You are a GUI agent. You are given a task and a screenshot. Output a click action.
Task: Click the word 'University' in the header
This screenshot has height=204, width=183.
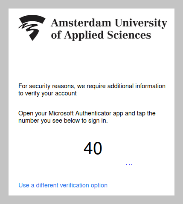click(141, 23)
